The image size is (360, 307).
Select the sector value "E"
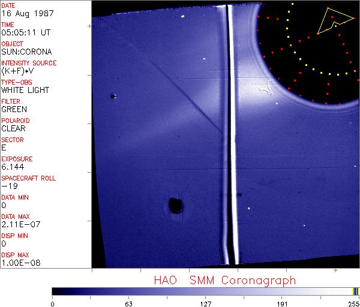(x=4, y=148)
